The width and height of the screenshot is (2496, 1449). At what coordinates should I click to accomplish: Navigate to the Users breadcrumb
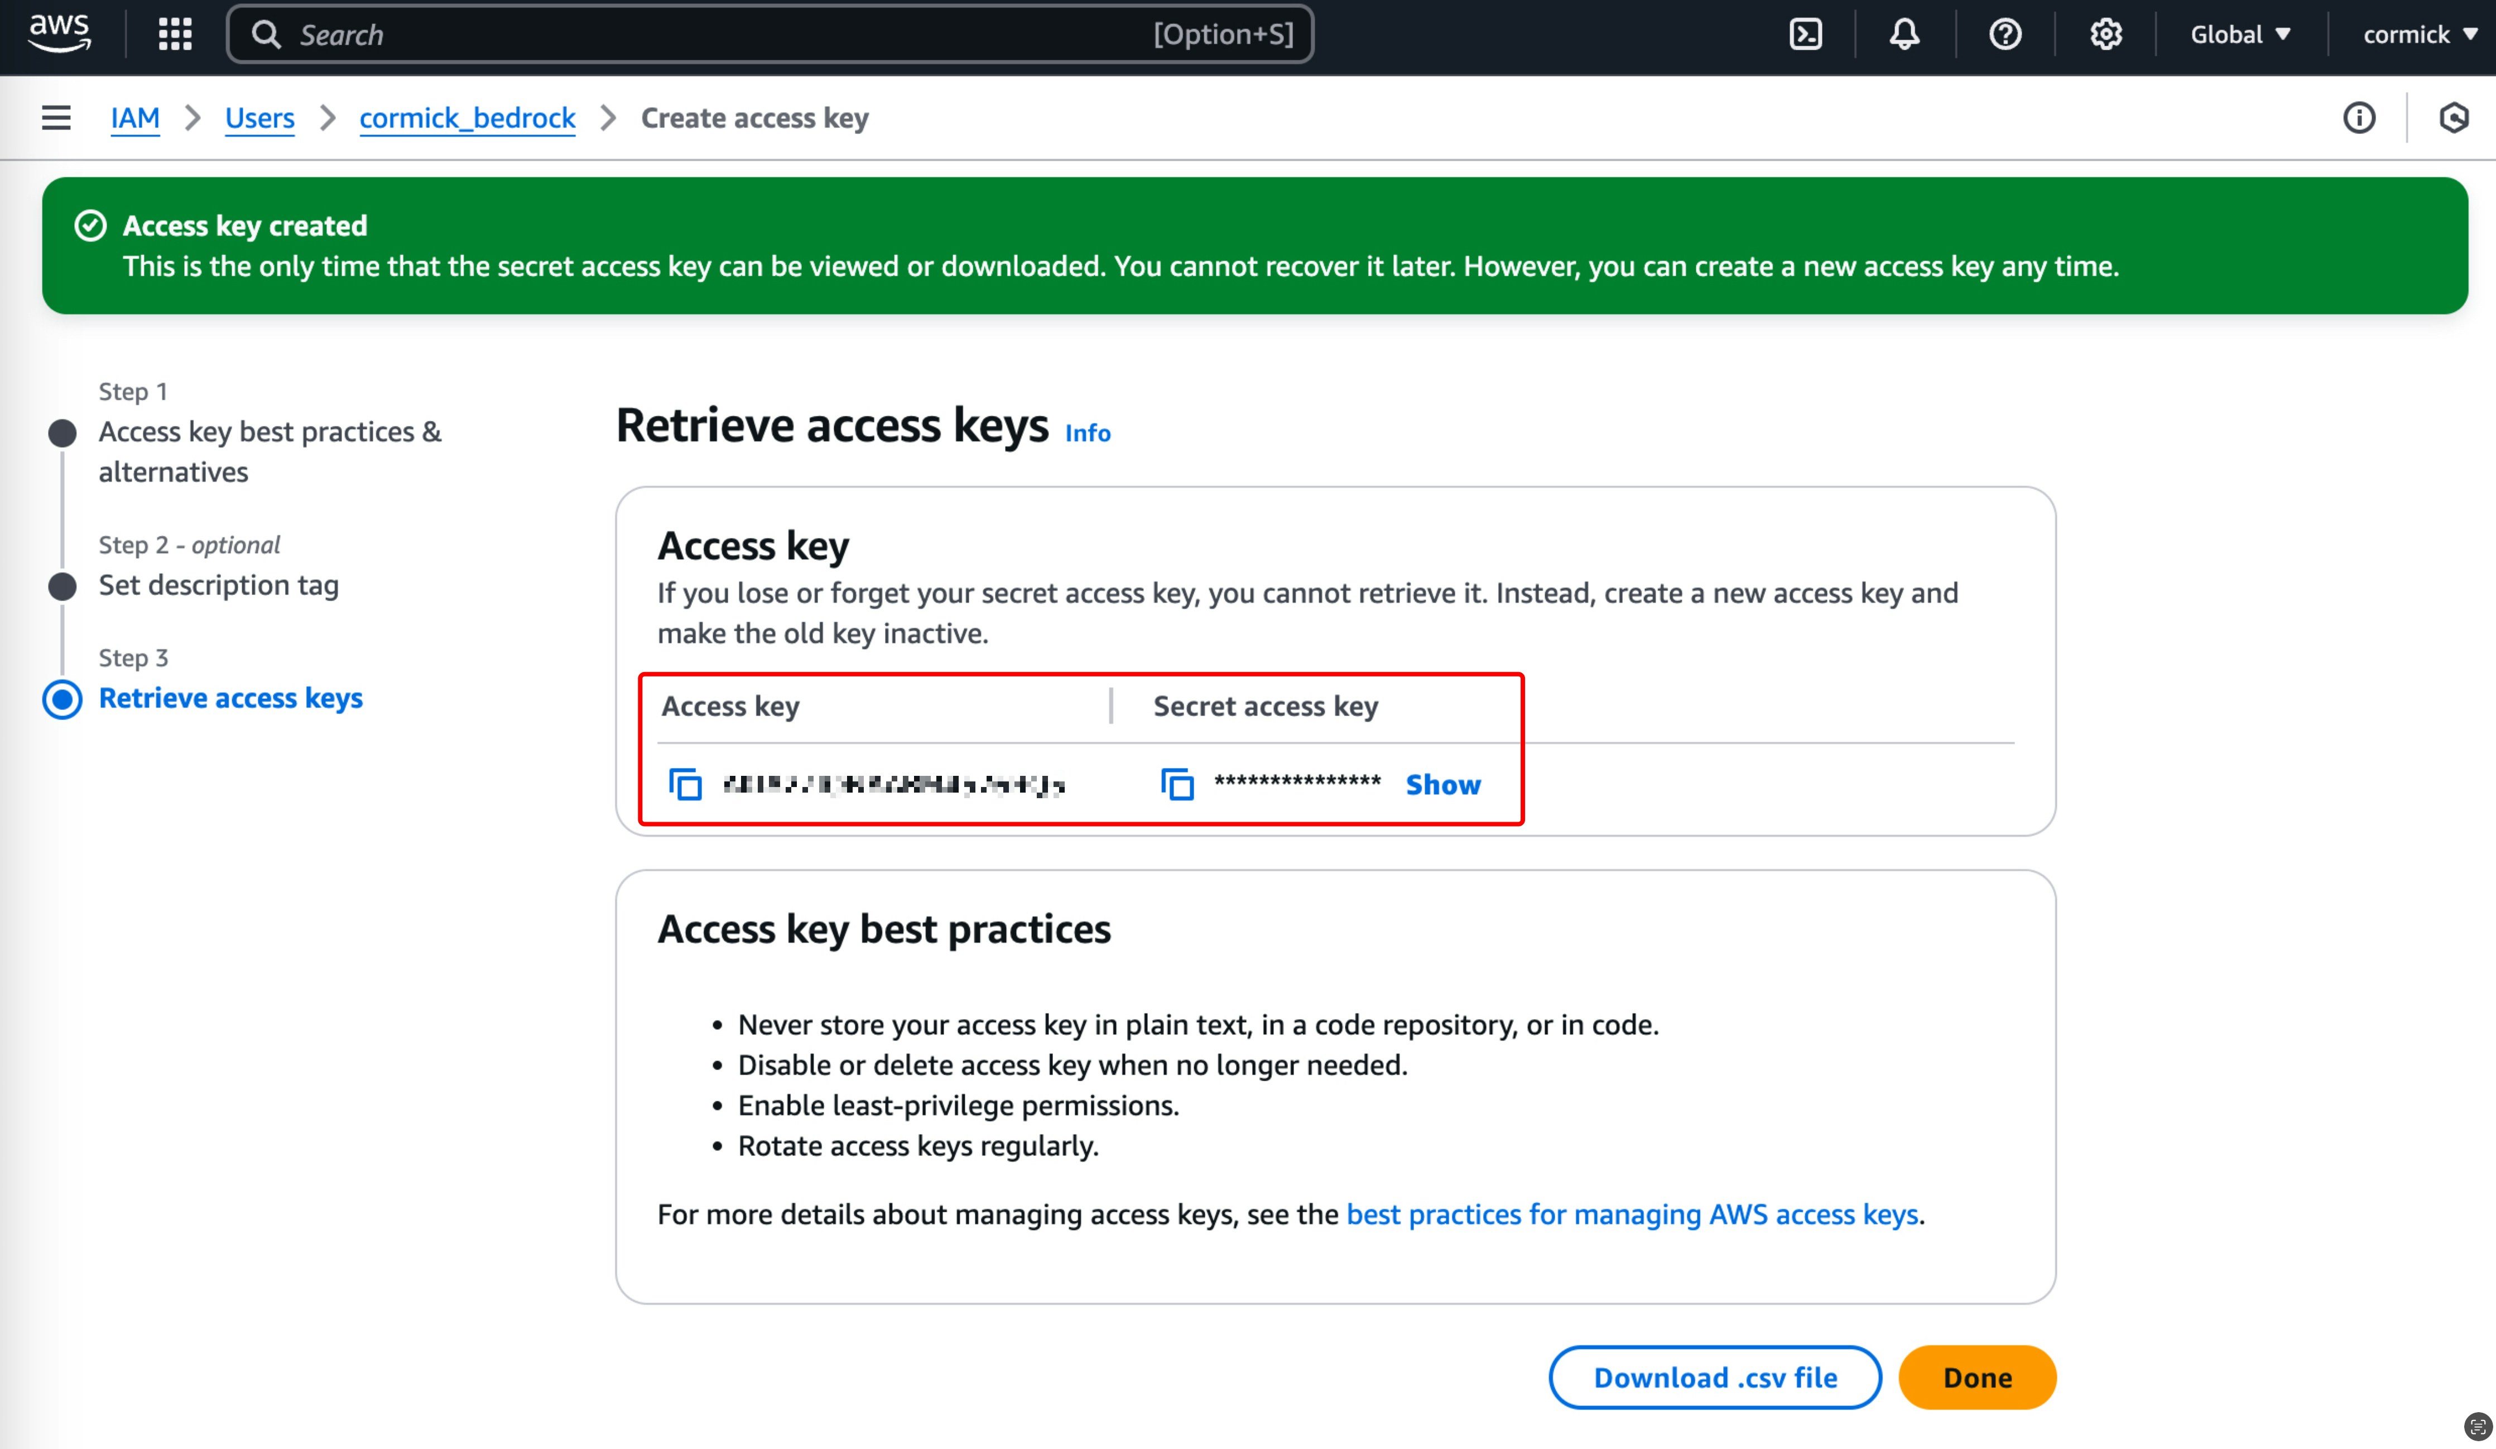click(x=259, y=118)
